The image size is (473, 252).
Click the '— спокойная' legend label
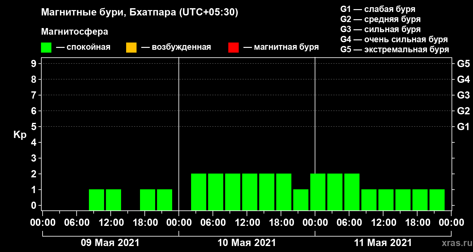83,47
